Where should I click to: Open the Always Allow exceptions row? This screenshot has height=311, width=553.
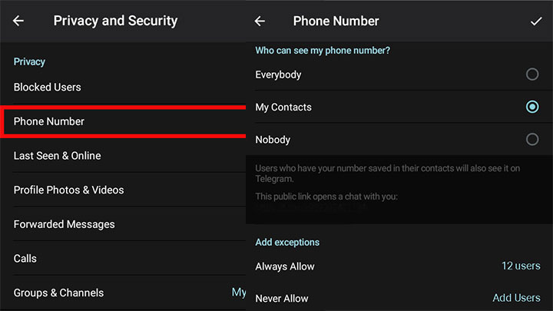[399, 266]
